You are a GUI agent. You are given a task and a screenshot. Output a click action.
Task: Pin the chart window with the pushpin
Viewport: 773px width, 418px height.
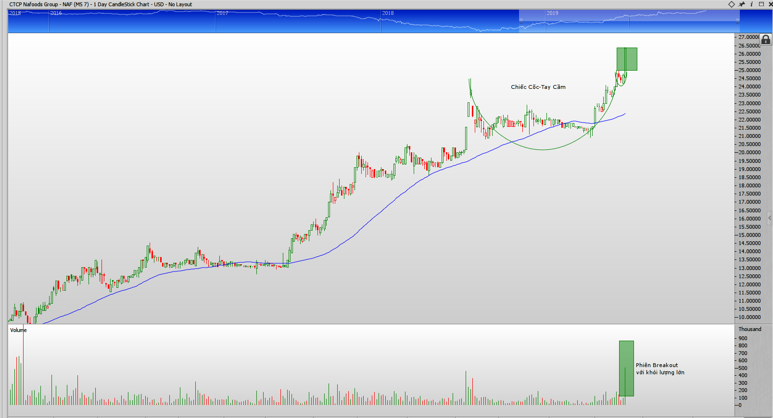coord(742,4)
